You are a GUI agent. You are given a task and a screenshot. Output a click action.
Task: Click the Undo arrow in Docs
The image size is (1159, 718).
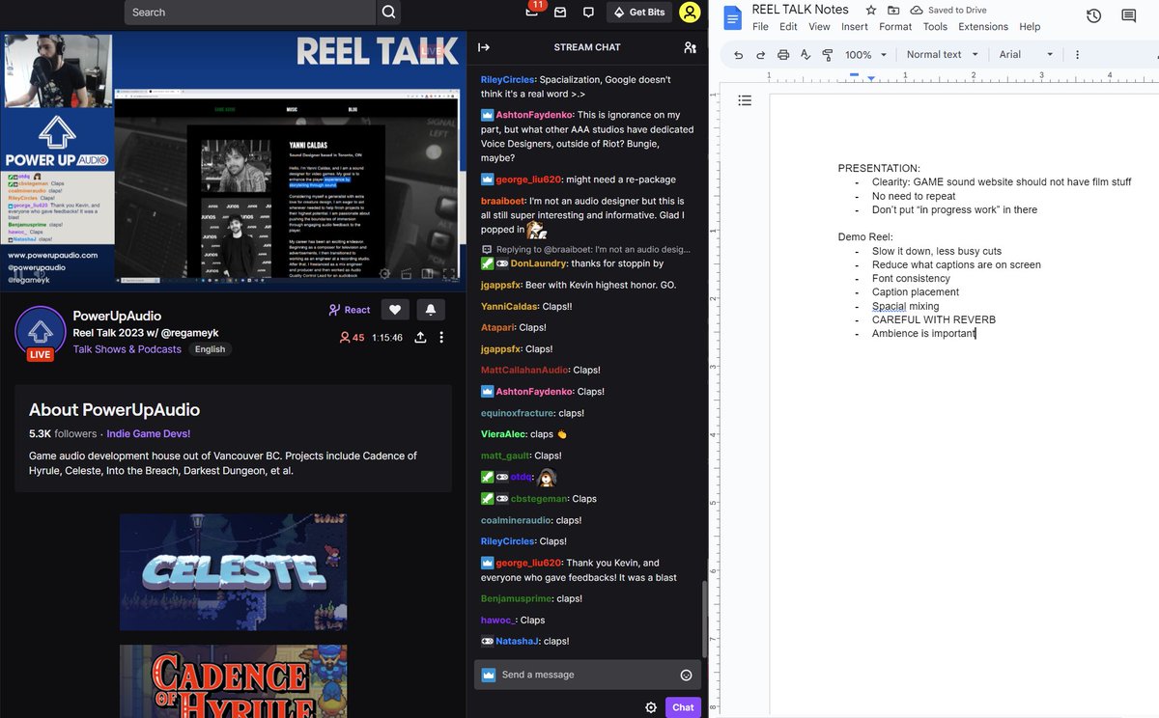pyautogui.click(x=738, y=55)
